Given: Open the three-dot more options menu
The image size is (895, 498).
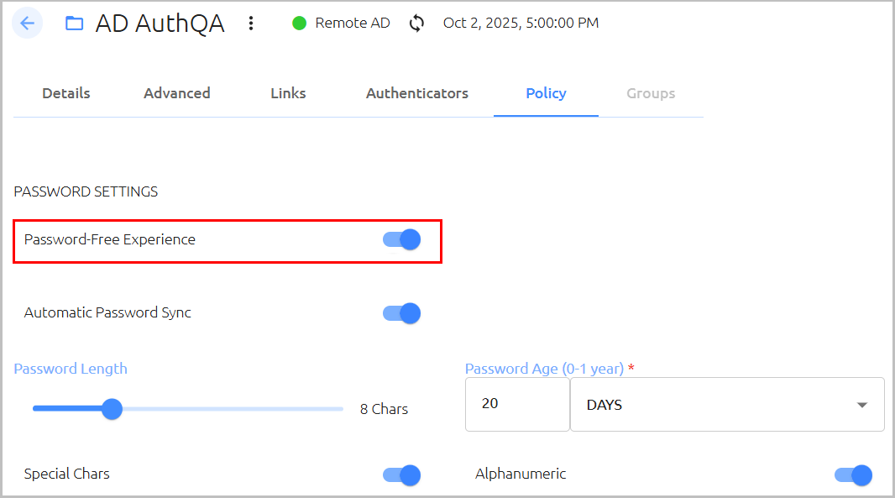Looking at the screenshot, I should (250, 24).
